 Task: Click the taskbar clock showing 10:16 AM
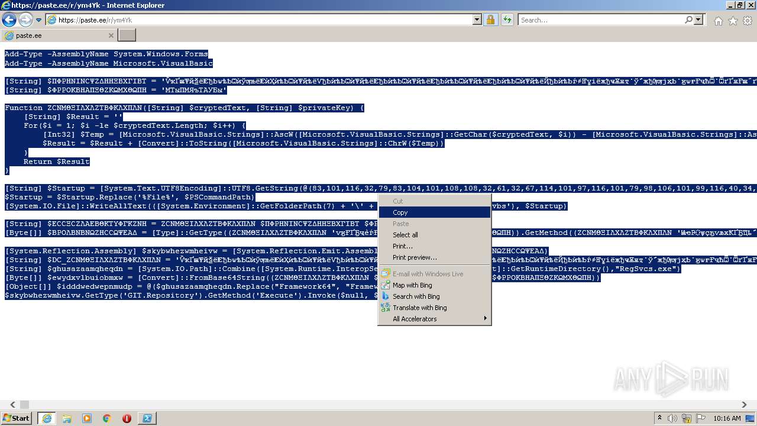pyautogui.click(x=727, y=418)
